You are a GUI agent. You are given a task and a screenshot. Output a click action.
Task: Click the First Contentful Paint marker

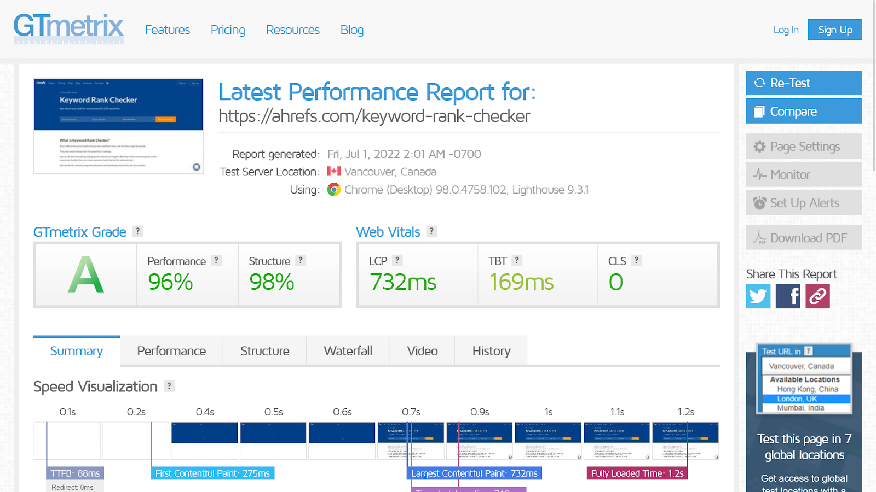click(x=212, y=473)
